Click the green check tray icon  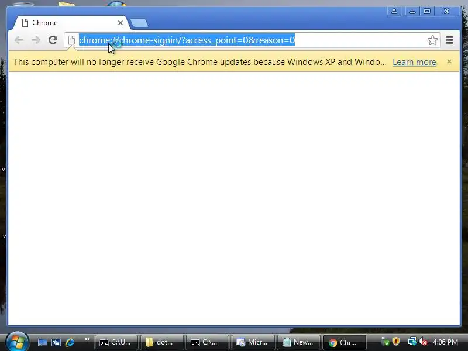[386, 342]
